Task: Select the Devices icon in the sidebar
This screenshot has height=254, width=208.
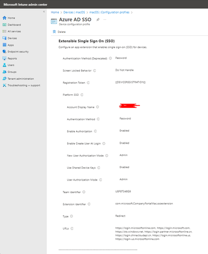Action: 5,38
